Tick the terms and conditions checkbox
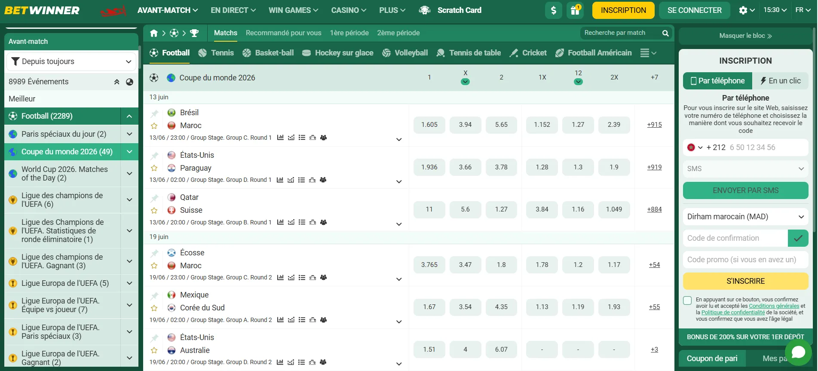 pos(687,300)
